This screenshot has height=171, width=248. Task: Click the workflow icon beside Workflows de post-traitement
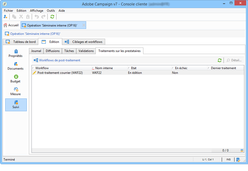coord(36,60)
